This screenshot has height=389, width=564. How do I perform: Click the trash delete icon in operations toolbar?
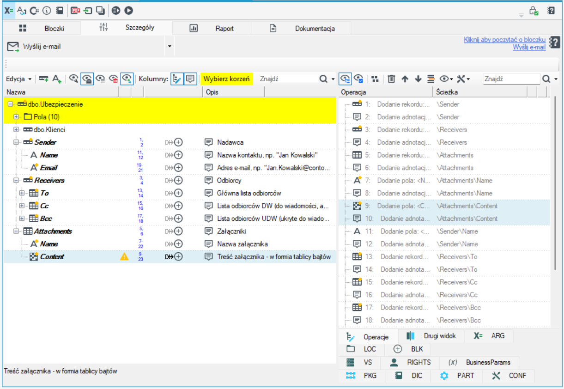[x=391, y=79]
